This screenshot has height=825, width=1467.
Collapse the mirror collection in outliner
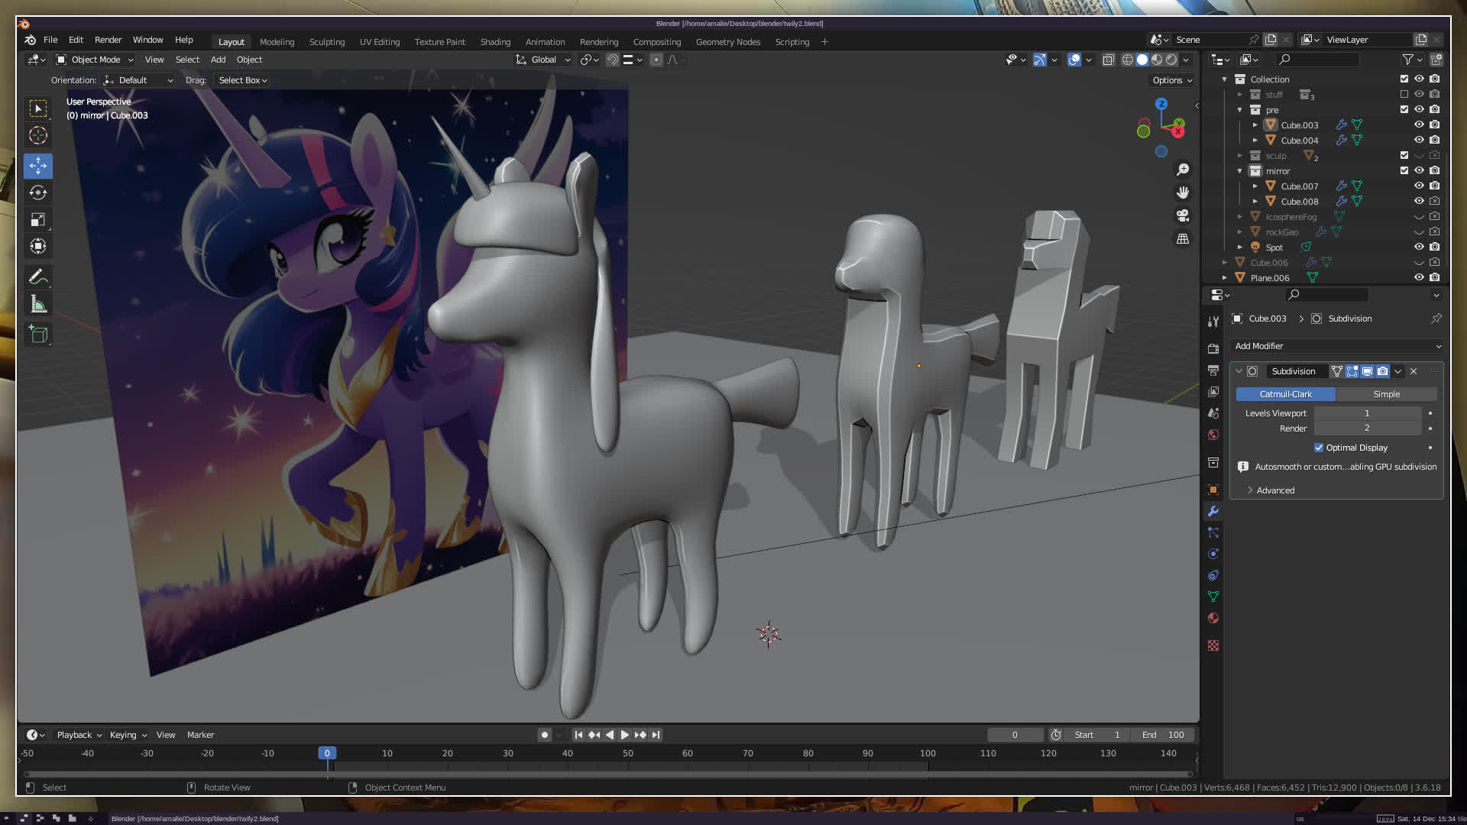pos(1240,171)
